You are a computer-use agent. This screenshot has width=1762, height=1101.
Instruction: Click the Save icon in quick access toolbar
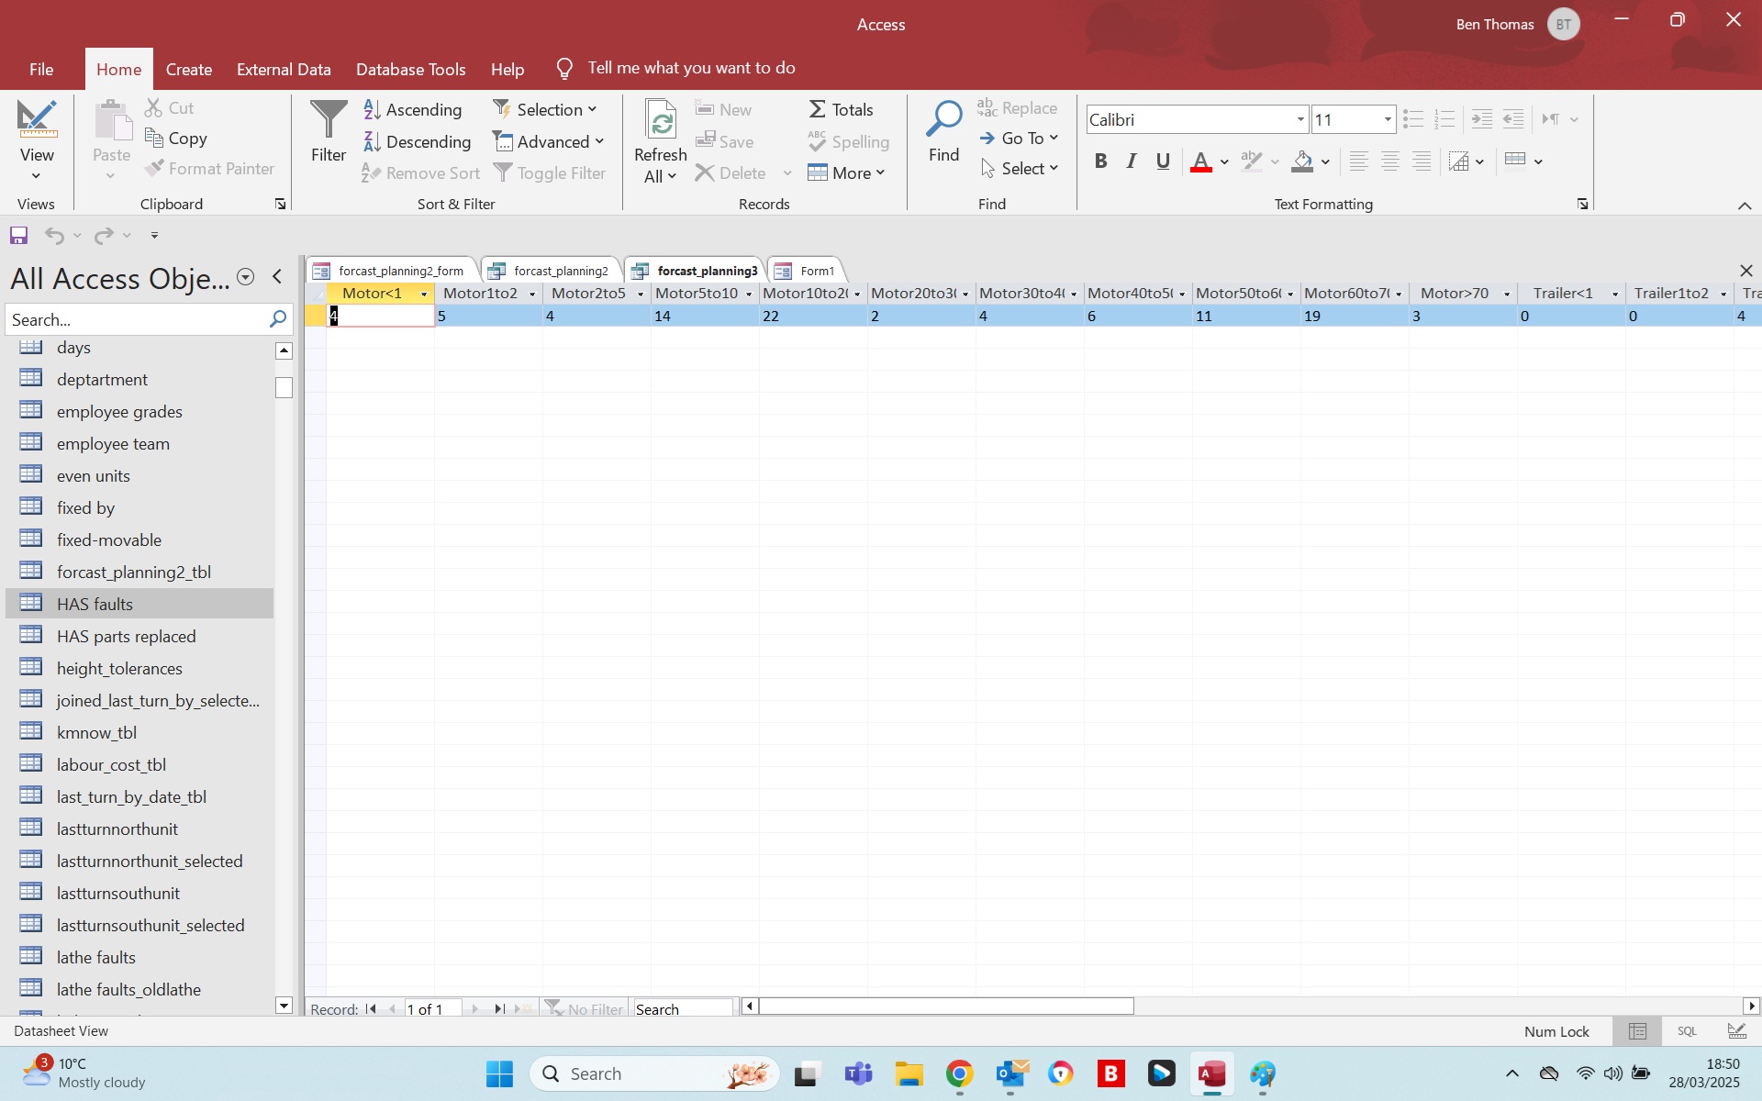click(x=18, y=236)
